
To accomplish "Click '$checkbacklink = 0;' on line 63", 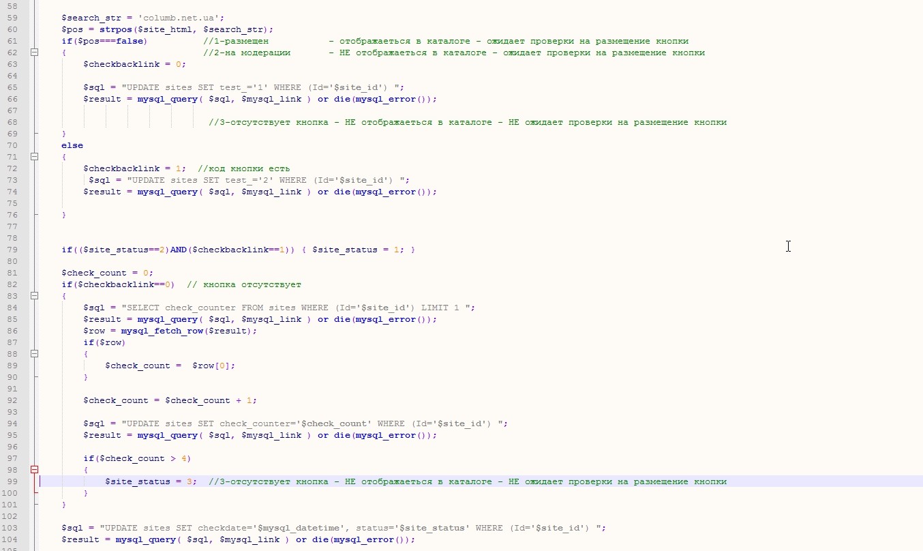I will [x=134, y=64].
